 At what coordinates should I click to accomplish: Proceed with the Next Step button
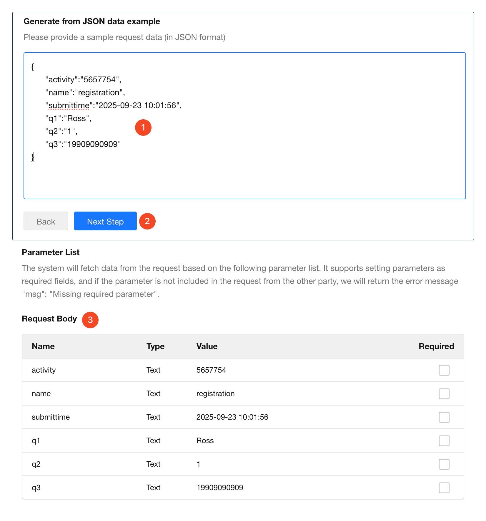[105, 221]
